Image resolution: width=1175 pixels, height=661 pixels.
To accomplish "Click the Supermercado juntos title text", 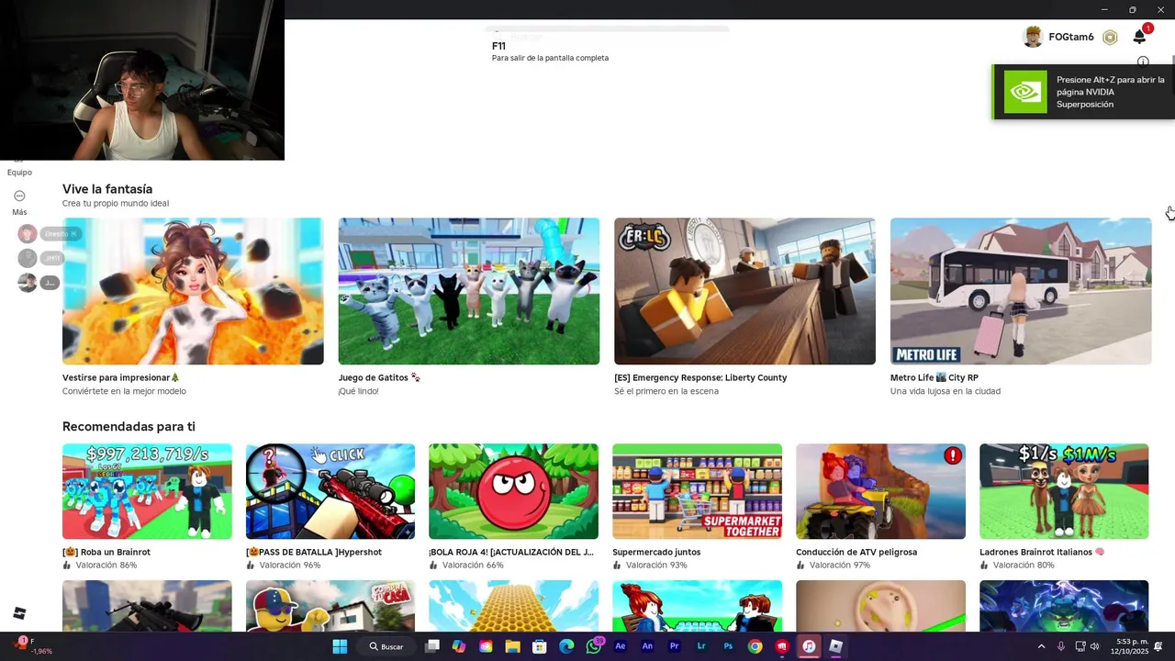I will [x=656, y=552].
